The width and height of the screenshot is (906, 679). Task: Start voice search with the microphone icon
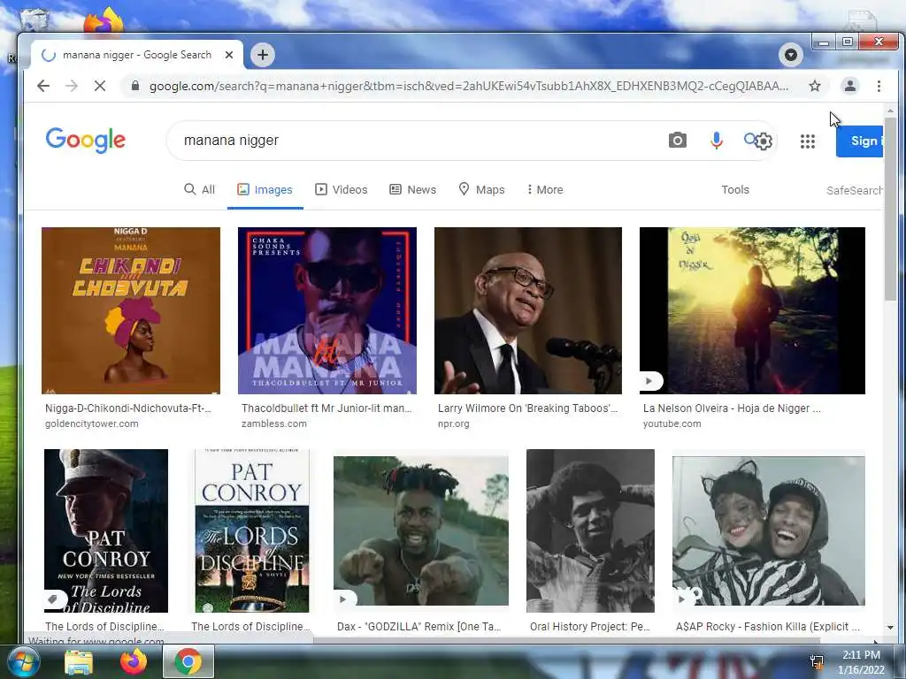717,141
